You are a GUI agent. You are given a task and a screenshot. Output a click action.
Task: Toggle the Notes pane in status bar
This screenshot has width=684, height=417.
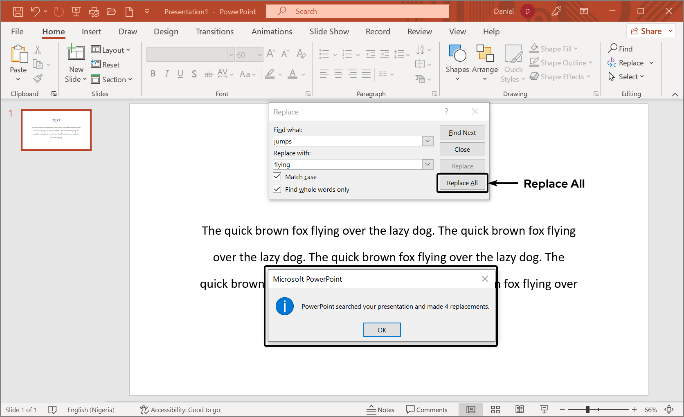pos(380,410)
